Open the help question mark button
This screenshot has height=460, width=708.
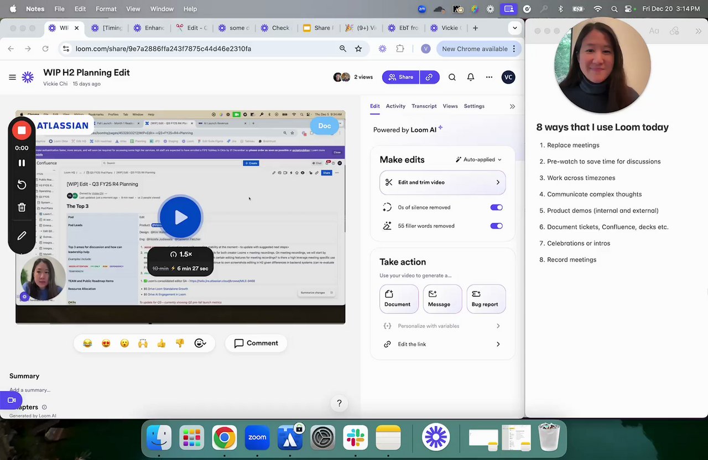340,404
